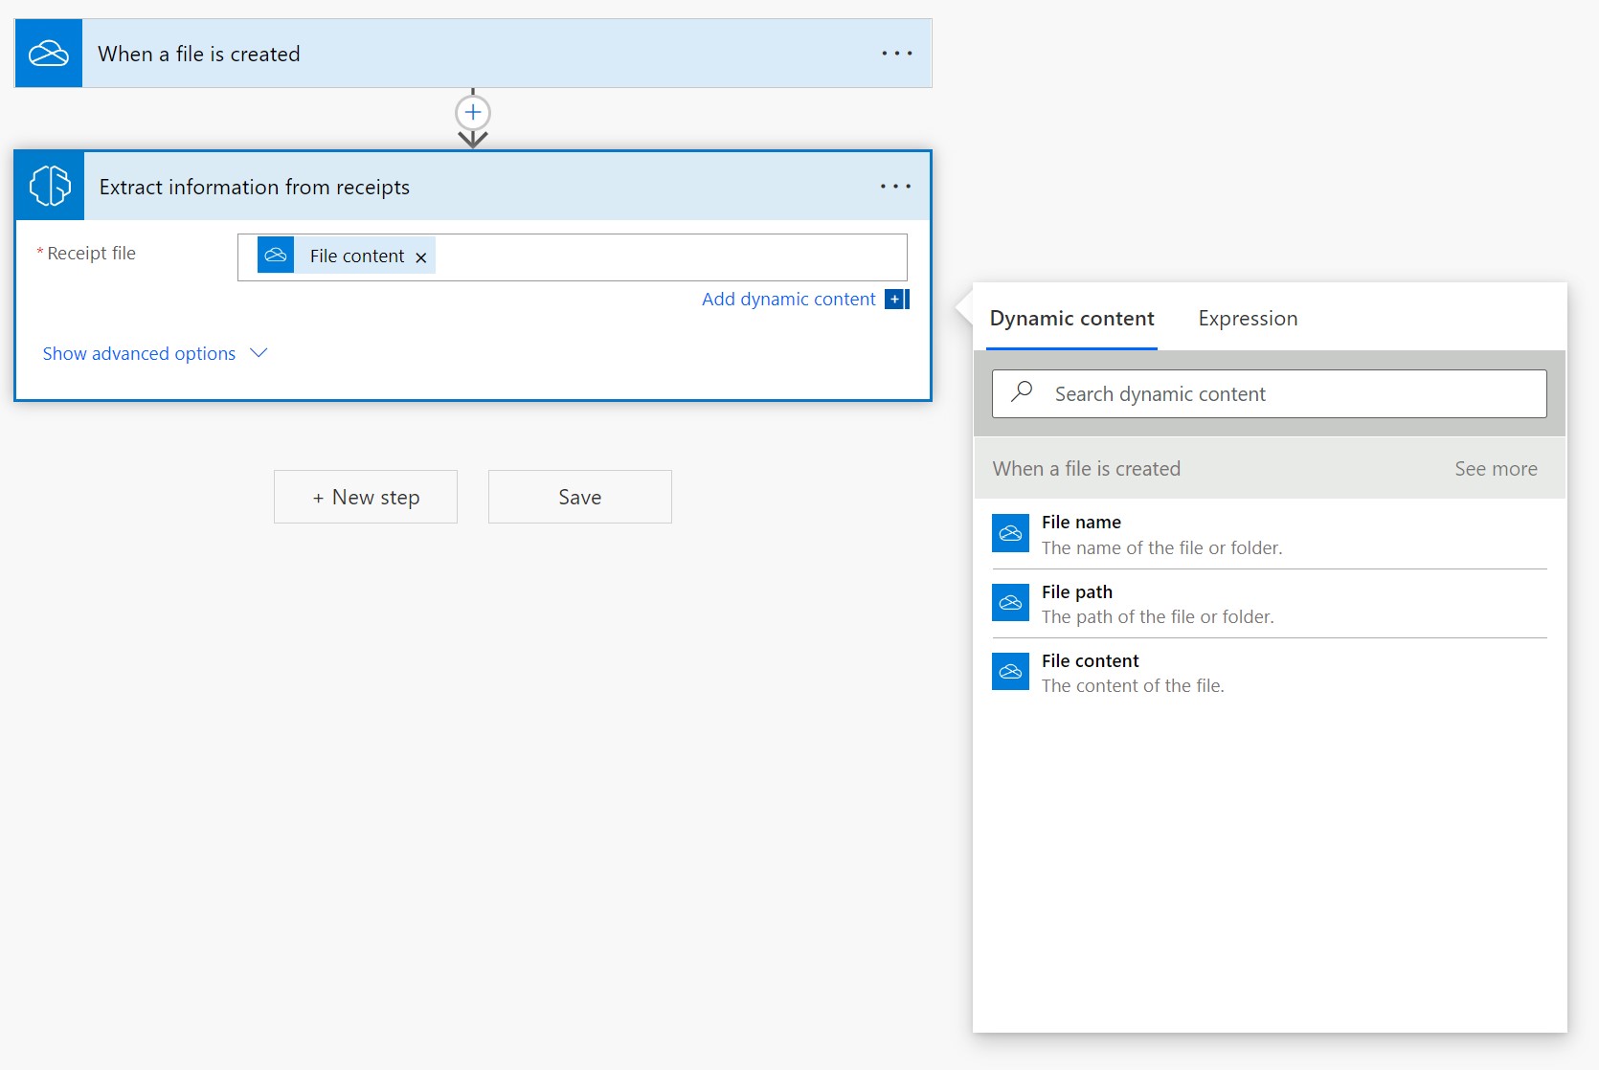Select the Dynamic content tab

click(1071, 318)
